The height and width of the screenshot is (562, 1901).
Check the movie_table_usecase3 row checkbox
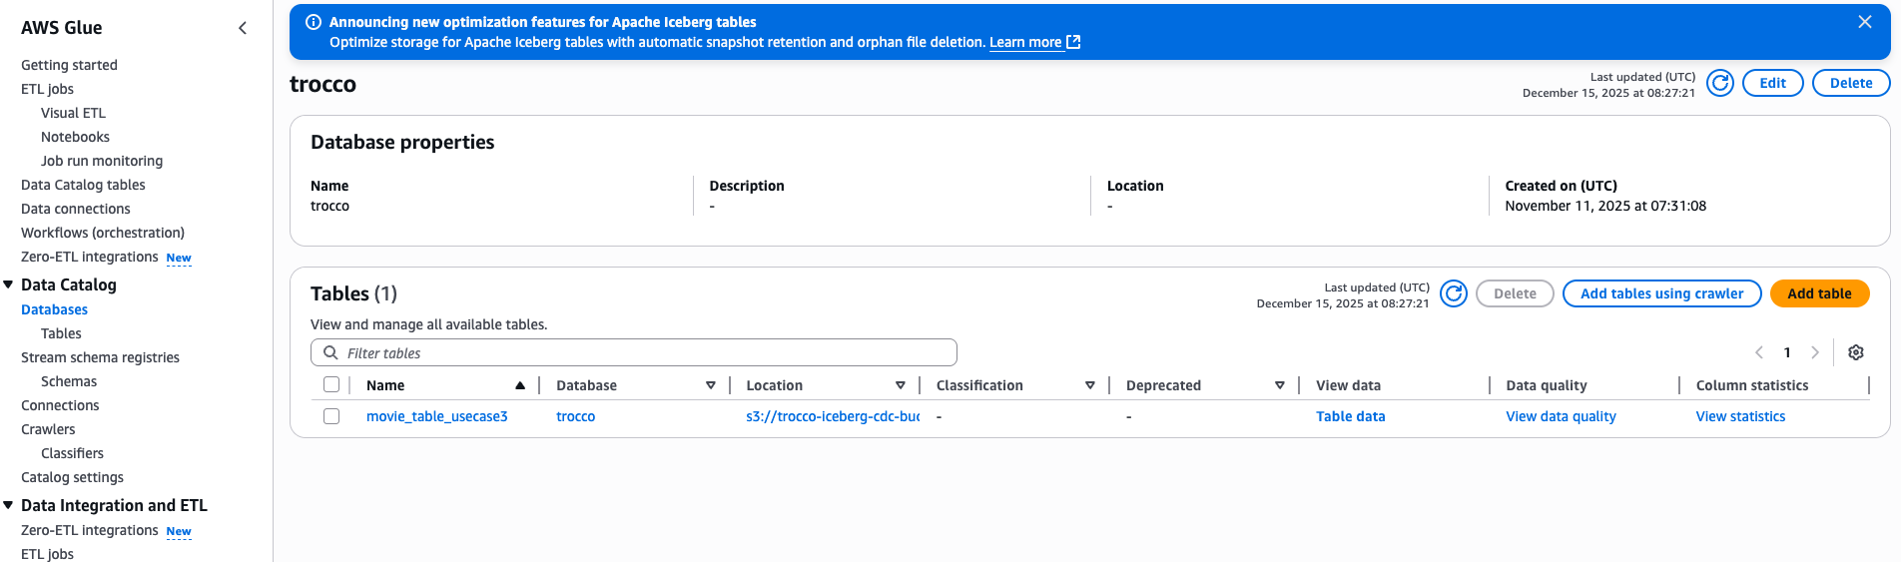tap(331, 416)
